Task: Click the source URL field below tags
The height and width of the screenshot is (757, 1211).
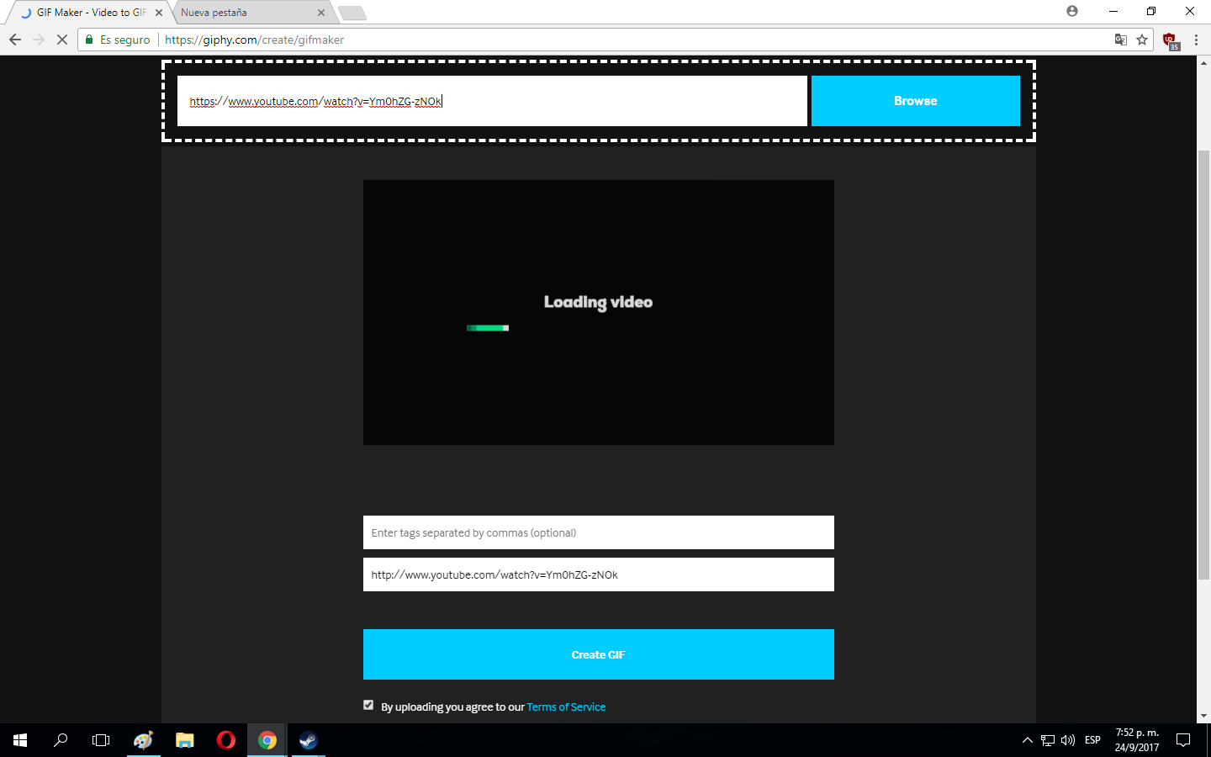Action: pos(599,574)
